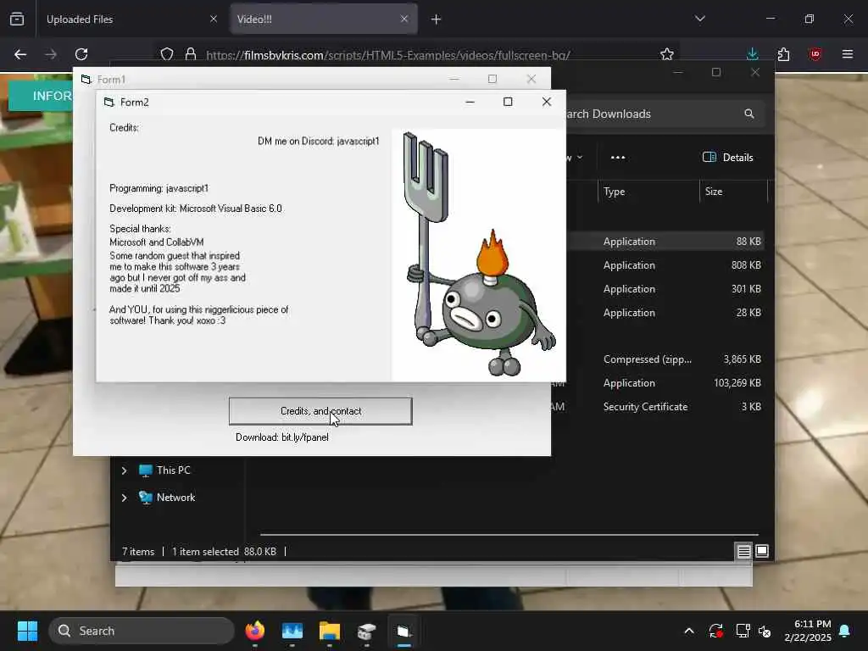
Task: Close the Video!!! tab
Action: click(x=404, y=19)
